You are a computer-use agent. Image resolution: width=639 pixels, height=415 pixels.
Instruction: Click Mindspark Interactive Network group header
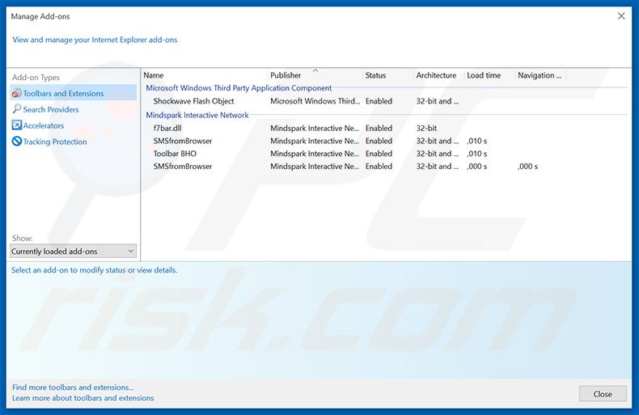pyautogui.click(x=197, y=116)
